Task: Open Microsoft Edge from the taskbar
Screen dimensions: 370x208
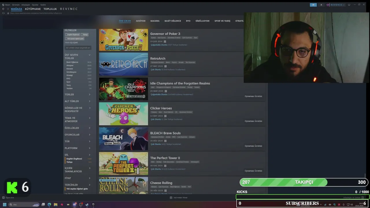Action: pyautogui.click(x=49, y=205)
